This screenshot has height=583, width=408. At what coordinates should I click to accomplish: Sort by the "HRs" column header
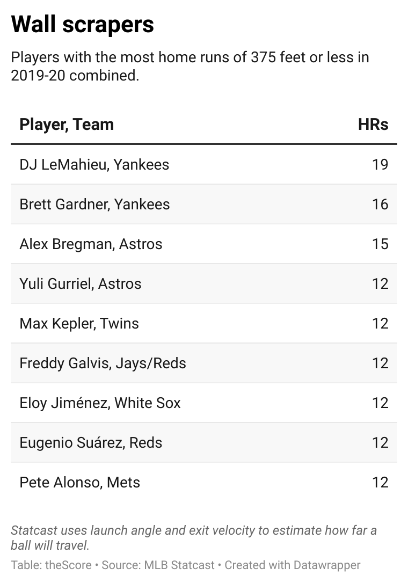click(x=373, y=125)
